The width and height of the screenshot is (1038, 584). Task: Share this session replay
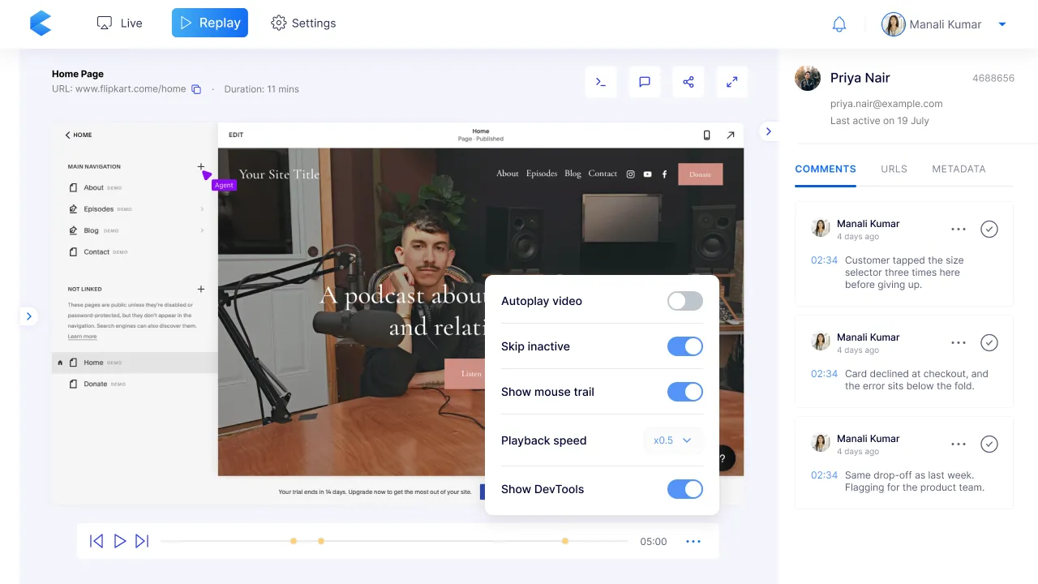(x=688, y=82)
